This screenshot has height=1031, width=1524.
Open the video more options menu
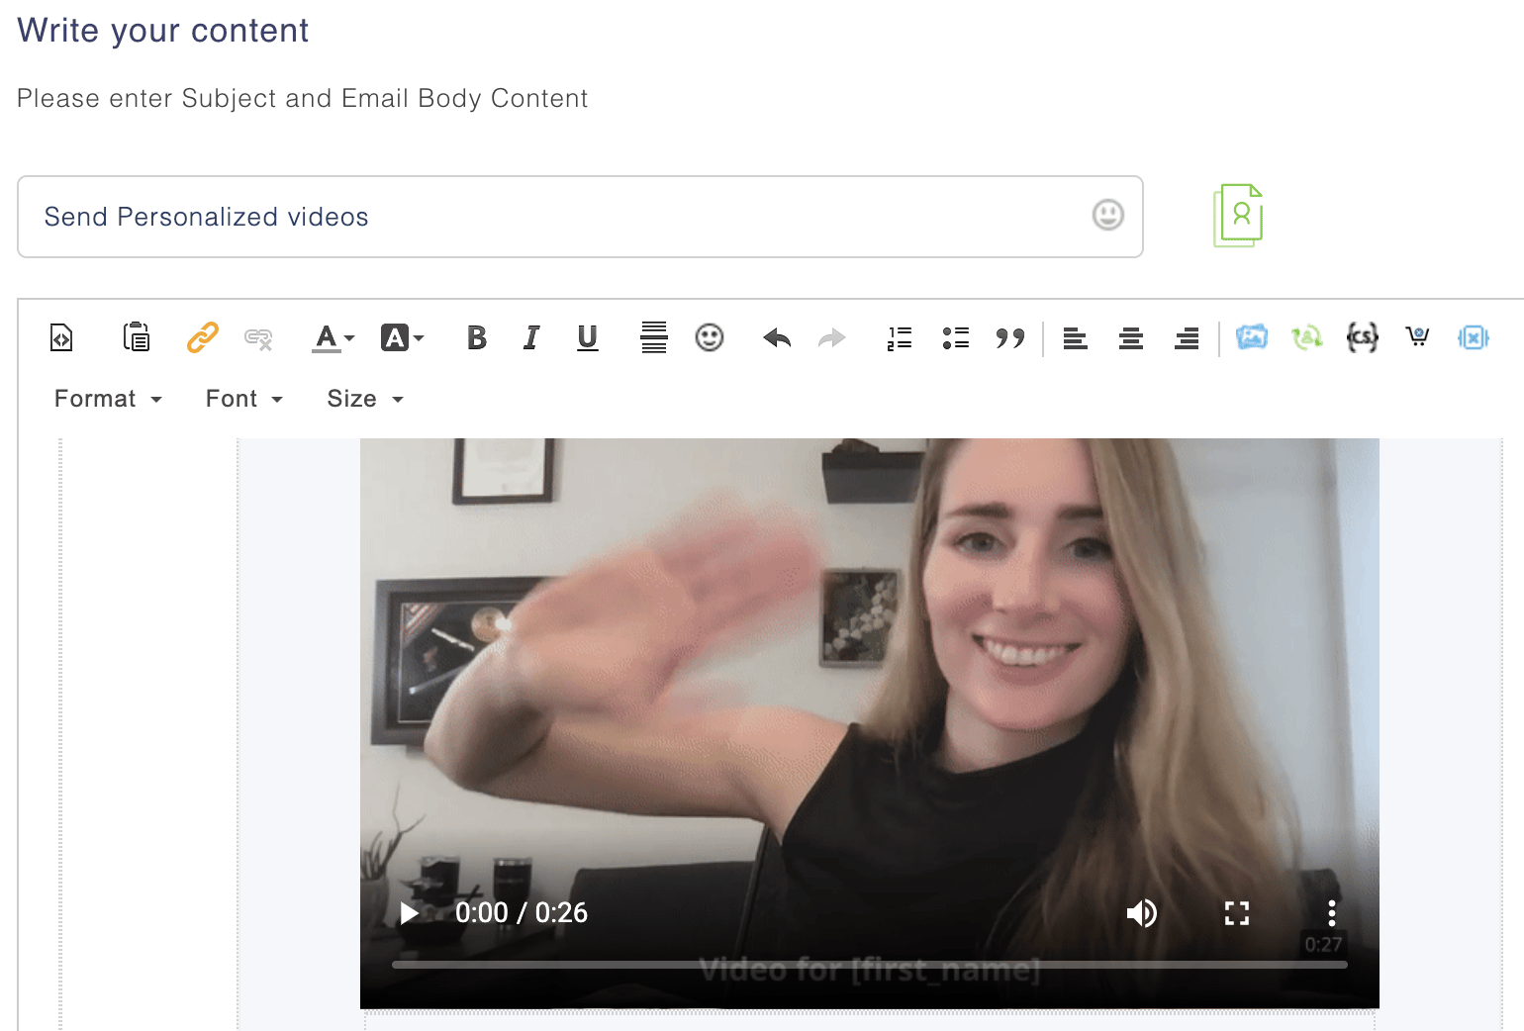coord(1332,912)
